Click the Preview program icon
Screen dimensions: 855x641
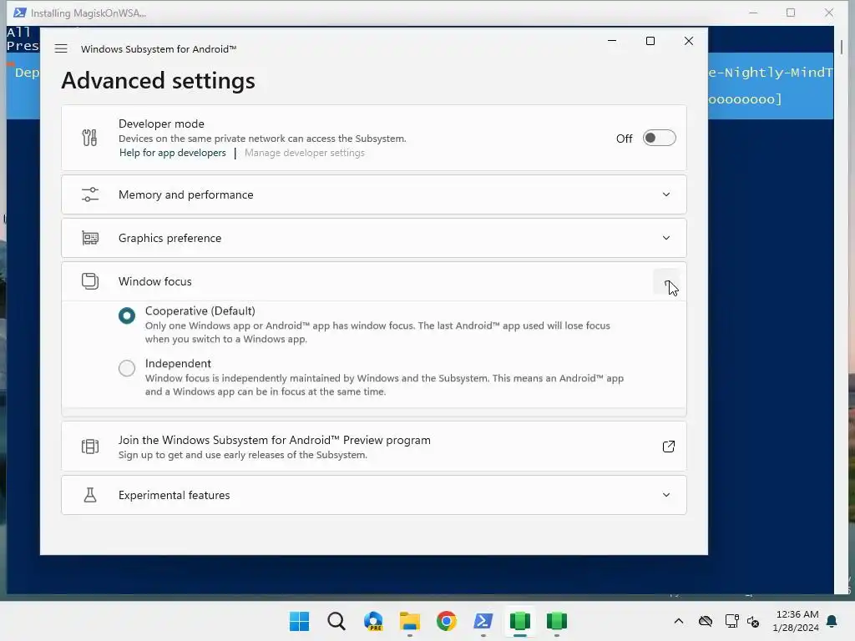coord(90,447)
